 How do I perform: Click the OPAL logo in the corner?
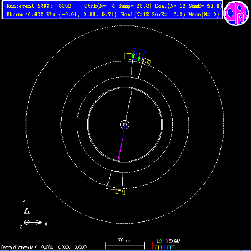point(236,15)
